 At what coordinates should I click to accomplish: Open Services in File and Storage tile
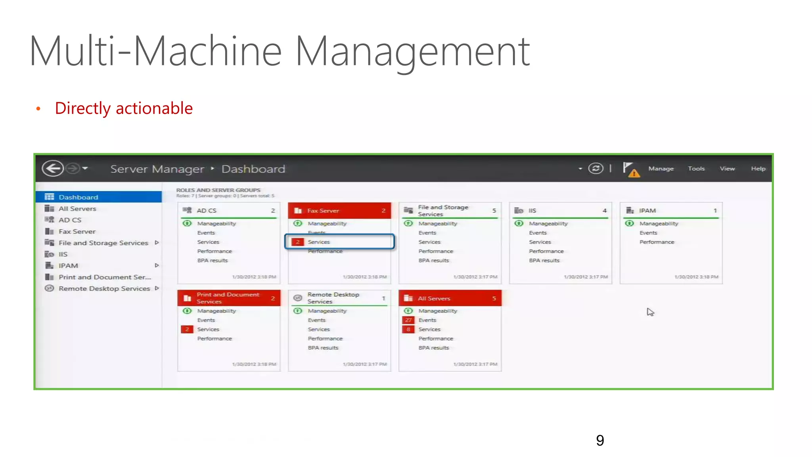(429, 242)
